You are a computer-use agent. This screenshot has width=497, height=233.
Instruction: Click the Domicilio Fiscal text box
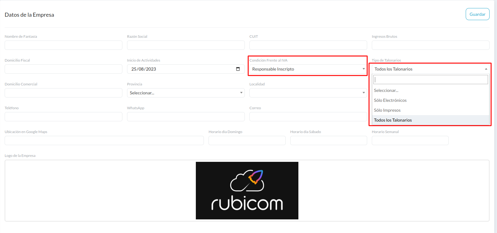[x=63, y=69]
